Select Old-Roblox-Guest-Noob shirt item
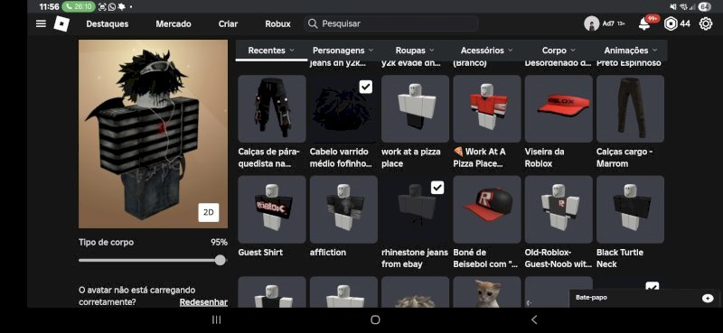 click(x=559, y=209)
